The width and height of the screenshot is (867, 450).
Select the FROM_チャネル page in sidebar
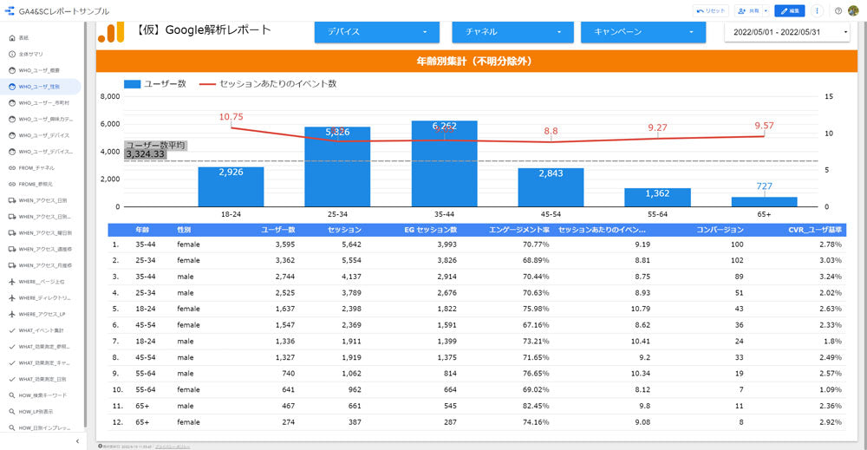(x=36, y=167)
